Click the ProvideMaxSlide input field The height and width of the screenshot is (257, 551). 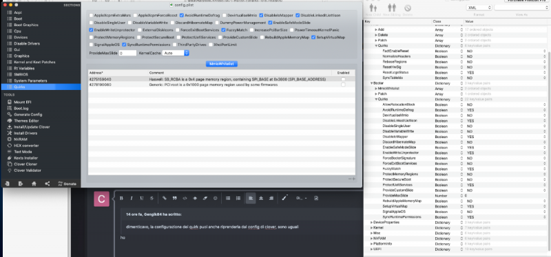click(127, 54)
